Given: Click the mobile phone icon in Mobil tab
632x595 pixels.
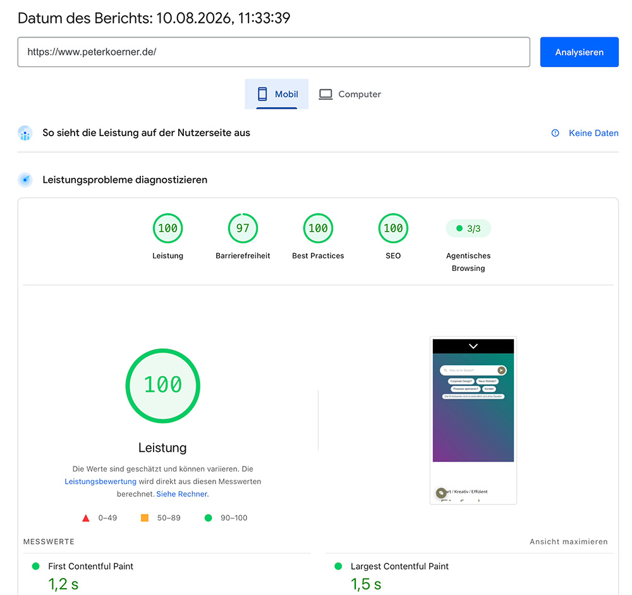Looking at the screenshot, I should click(262, 94).
